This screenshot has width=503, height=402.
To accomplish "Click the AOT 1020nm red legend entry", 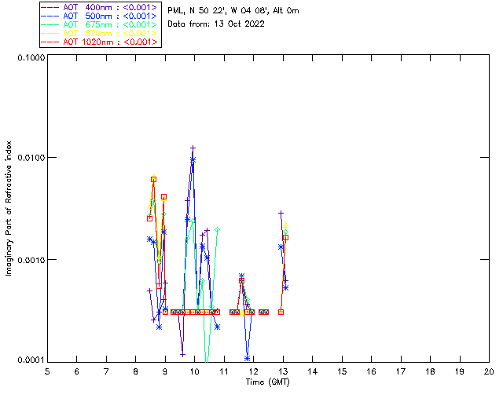I will pos(100,42).
